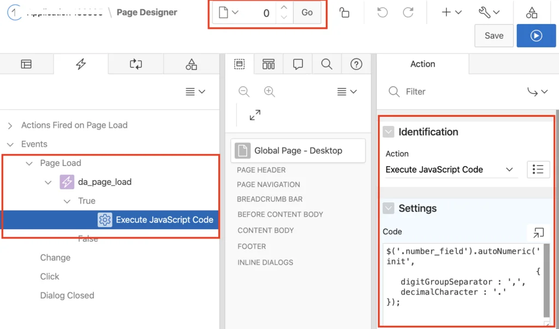Switch to the Processing tab
Screen dimensions: 559x329
(136, 64)
